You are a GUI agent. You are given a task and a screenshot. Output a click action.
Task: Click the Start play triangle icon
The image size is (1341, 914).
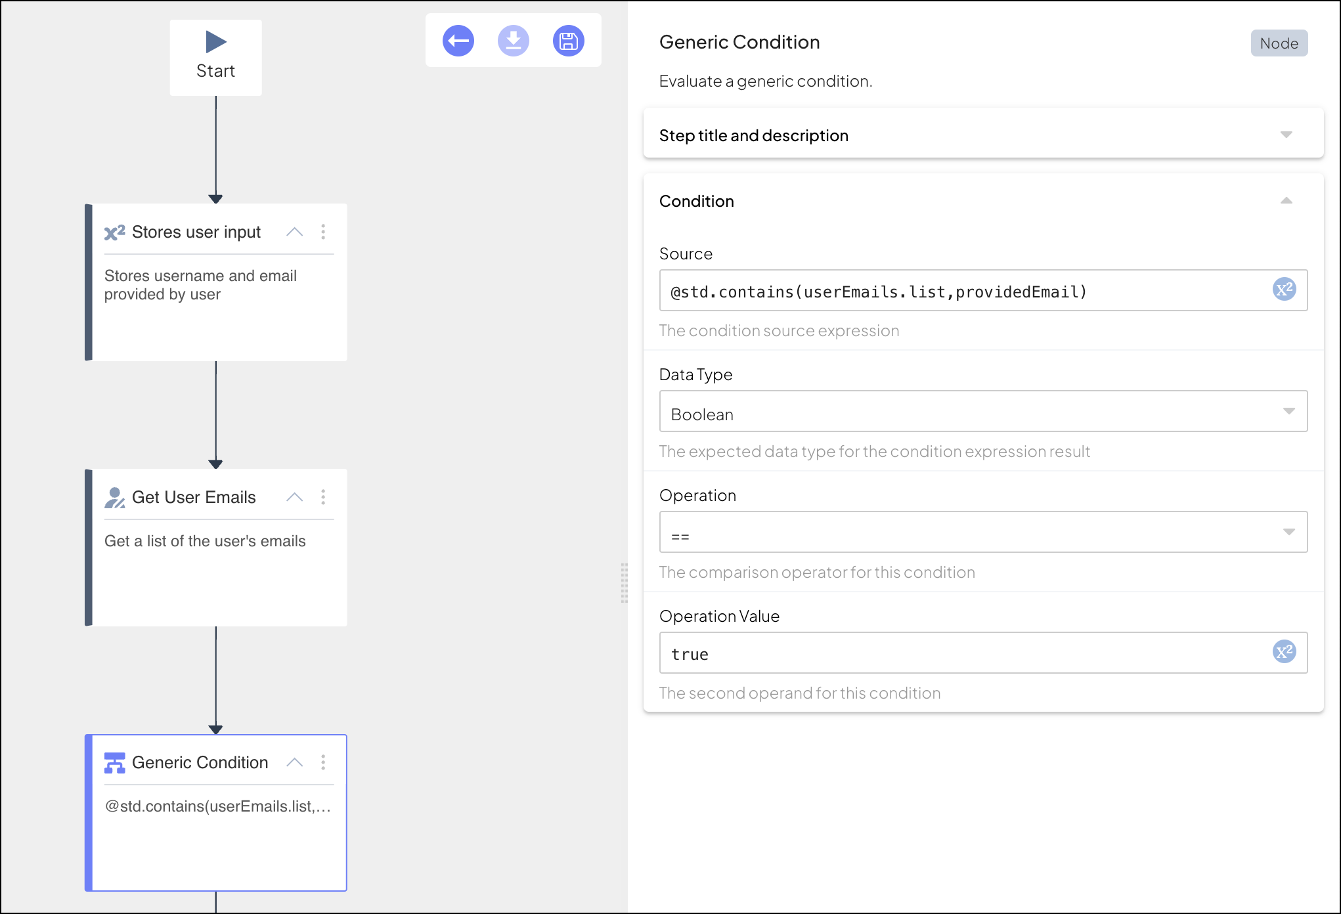(215, 42)
